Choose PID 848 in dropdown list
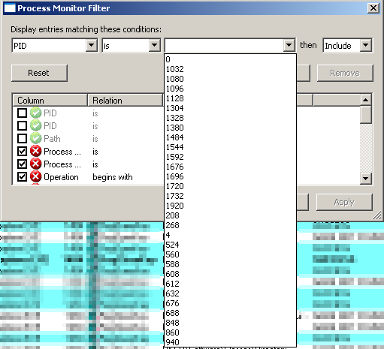The width and height of the screenshot is (384, 349). point(230,323)
